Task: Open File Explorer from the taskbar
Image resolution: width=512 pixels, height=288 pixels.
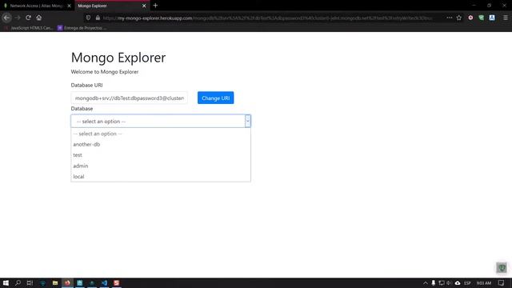Action: (x=55, y=282)
